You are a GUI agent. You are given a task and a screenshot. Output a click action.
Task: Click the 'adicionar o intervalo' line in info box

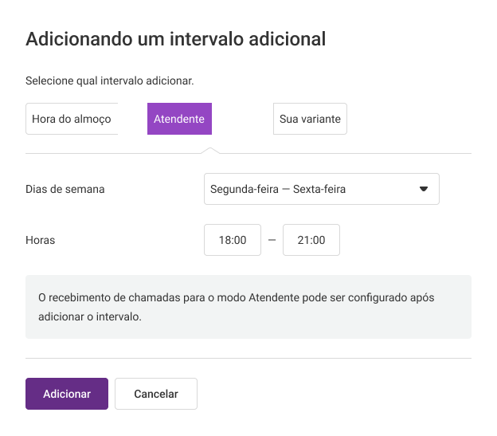[90, 316]
